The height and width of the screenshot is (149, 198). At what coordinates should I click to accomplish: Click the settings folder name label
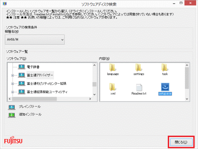click(x=139, y=74)
